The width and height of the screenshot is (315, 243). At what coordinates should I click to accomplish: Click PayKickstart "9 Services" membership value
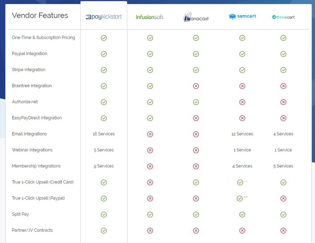coord(104,166)
